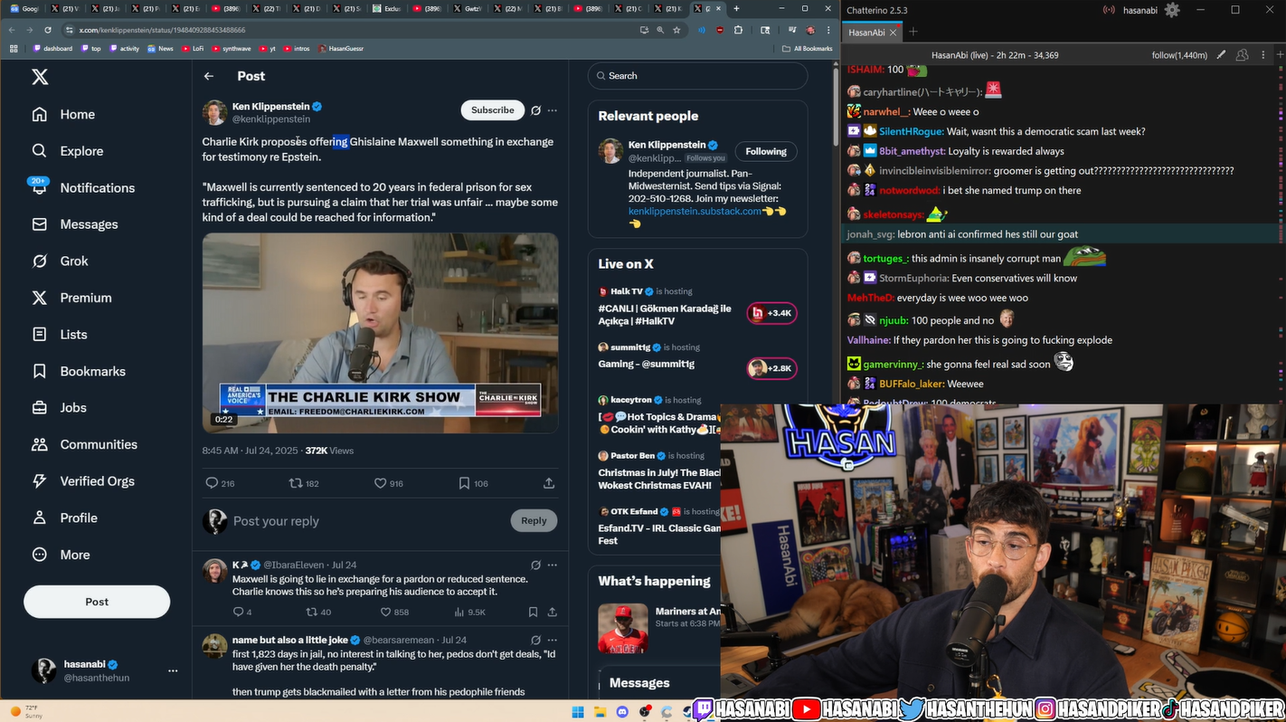
Task: Open All Bookmarks folder
Action: (x=808, y=48)
